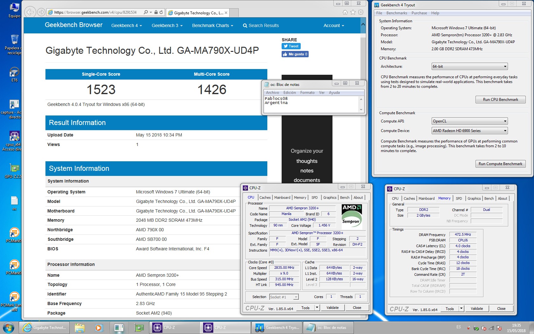Click the Geekbench Browser logo link

coord(74,25)
